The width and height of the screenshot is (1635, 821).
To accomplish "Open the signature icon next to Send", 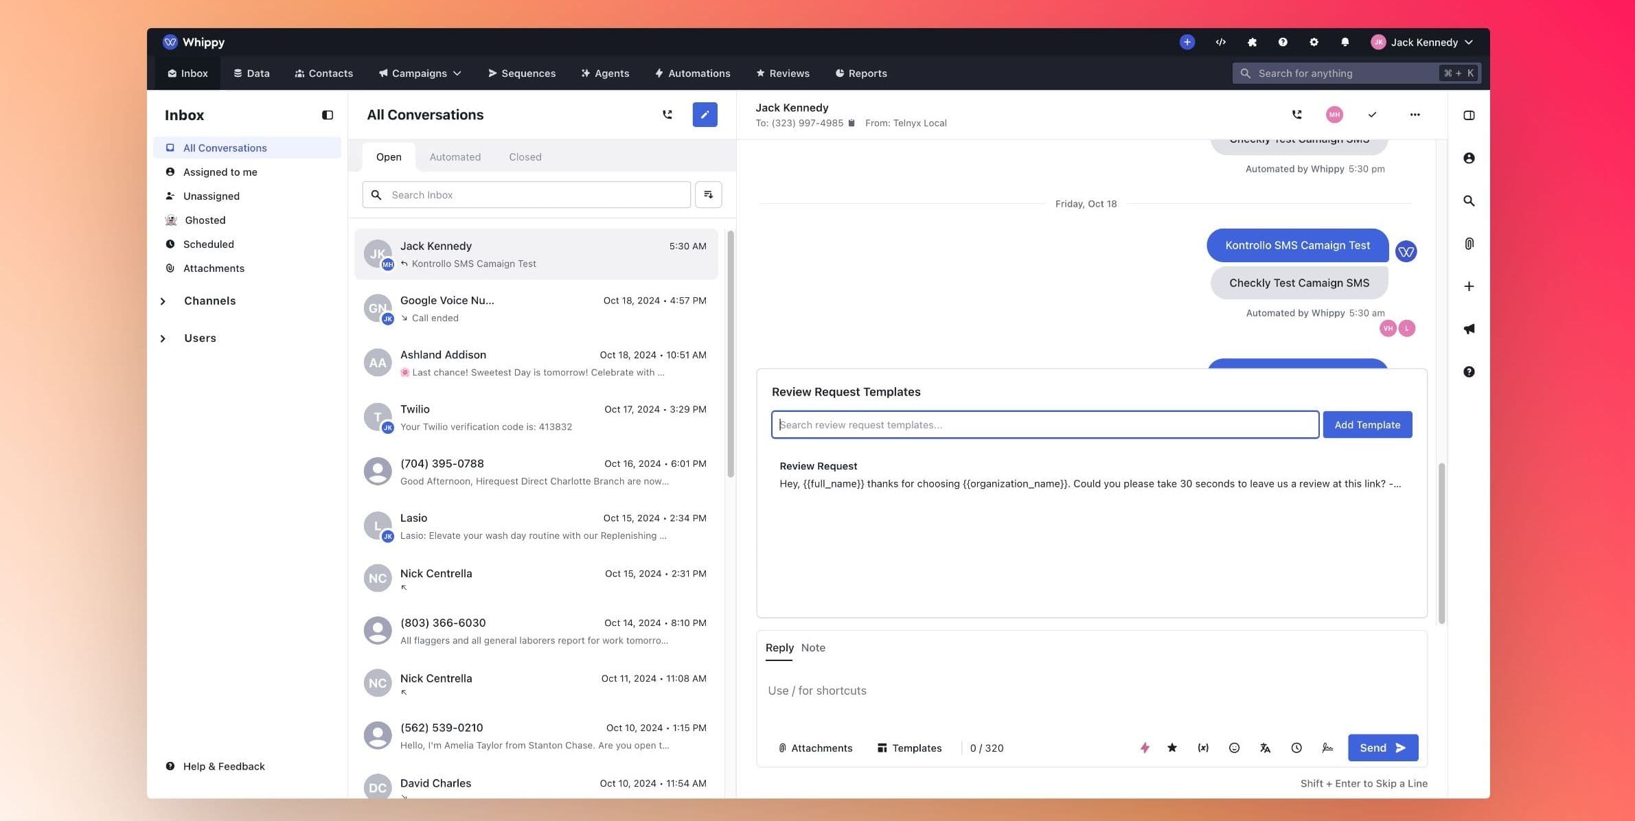I will pyautogui.click(x=1327, y=748).
